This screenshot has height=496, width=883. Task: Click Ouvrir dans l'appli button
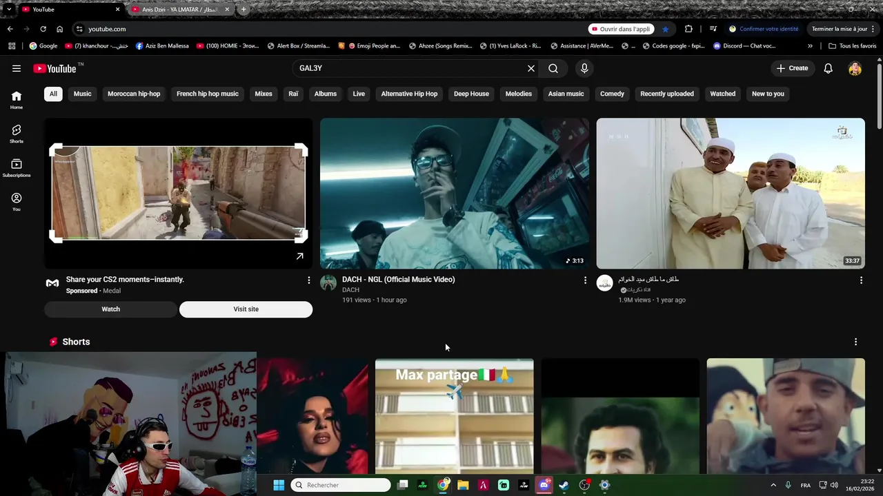click(621, 29)
